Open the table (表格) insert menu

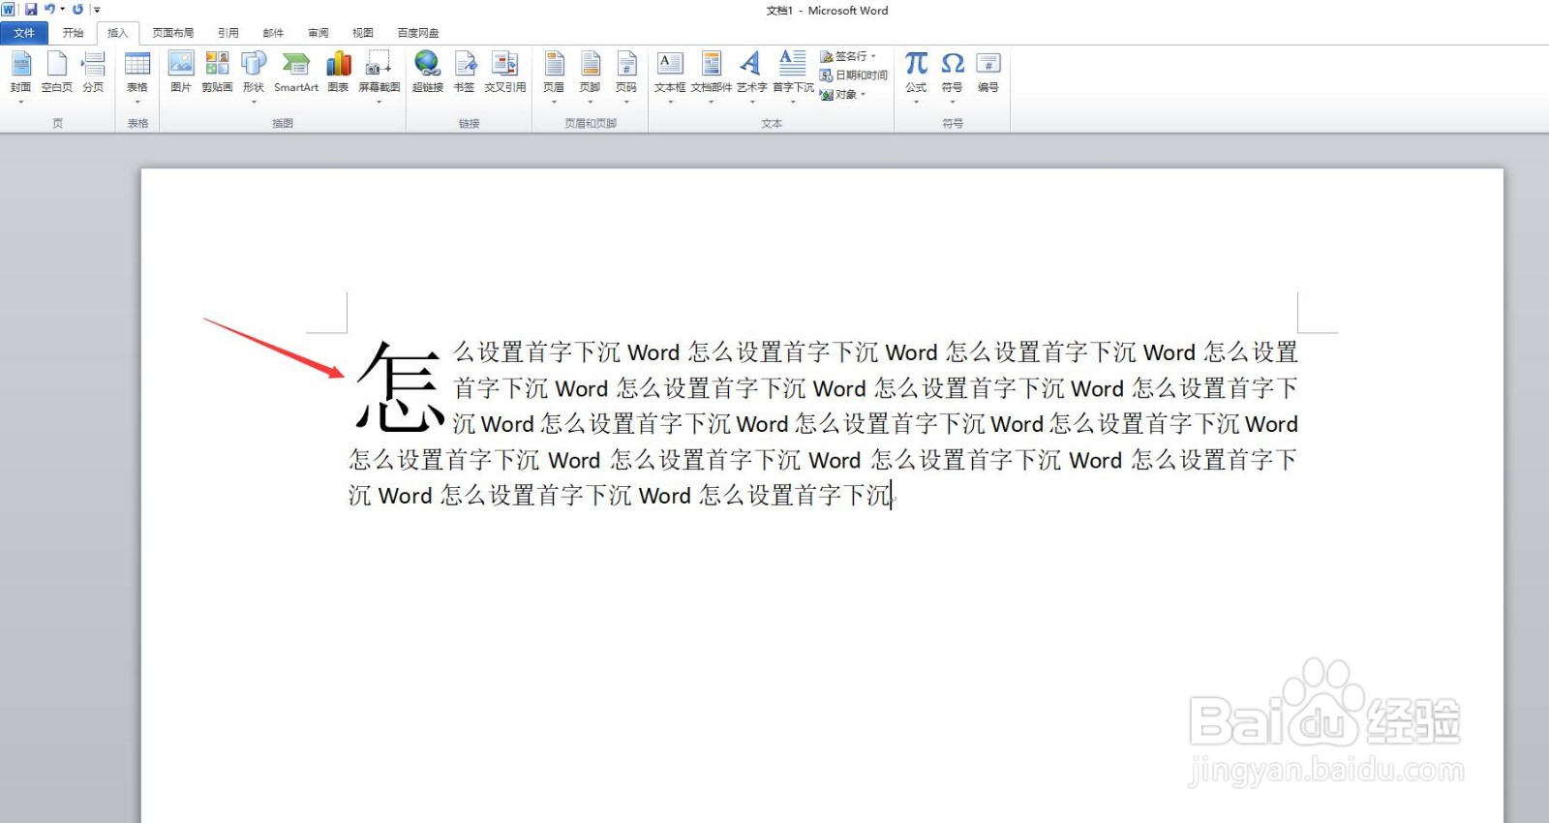tap(137, 76)
